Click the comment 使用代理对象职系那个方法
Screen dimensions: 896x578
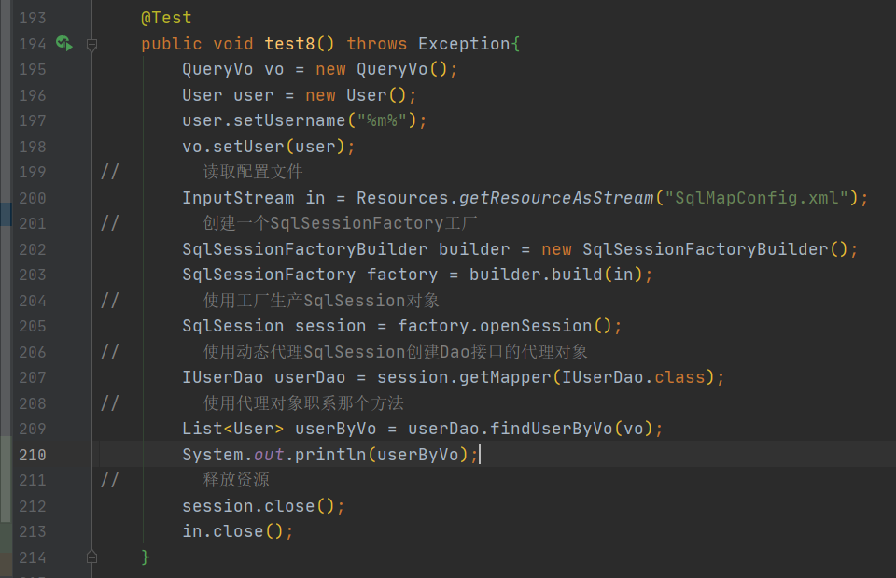pyautogui.click(x=303, y=403)
